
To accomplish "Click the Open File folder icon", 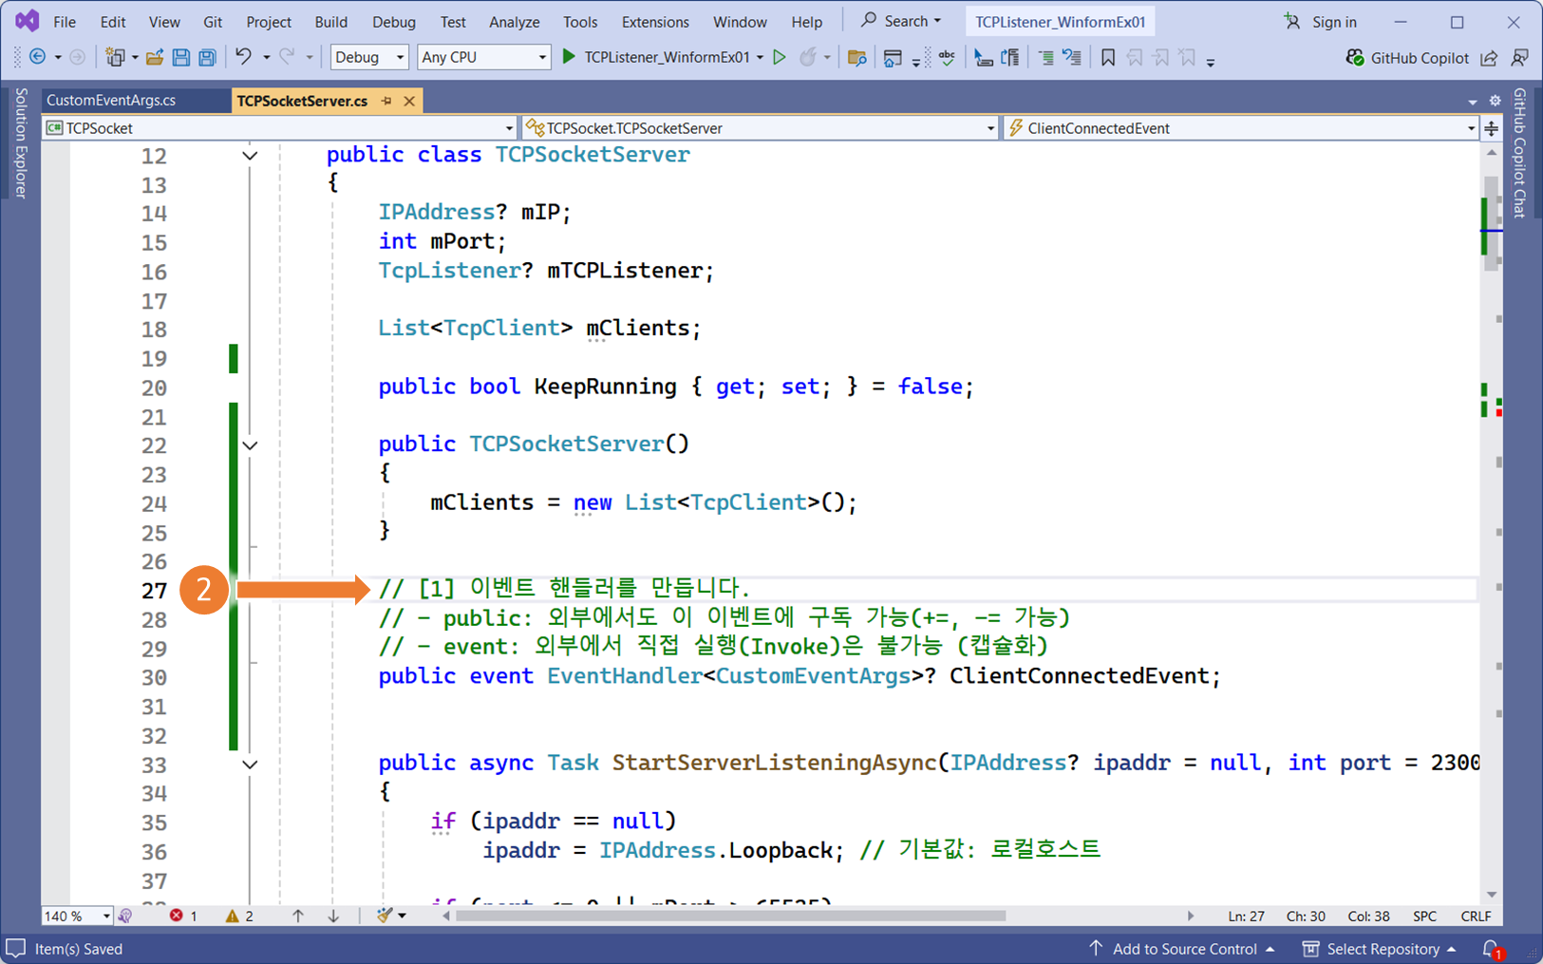I will coord(155,57).
